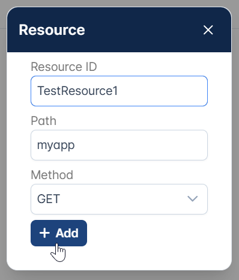
Task: Click the TestResource1 text in Resource ID
Action: [x=77, y=91]
